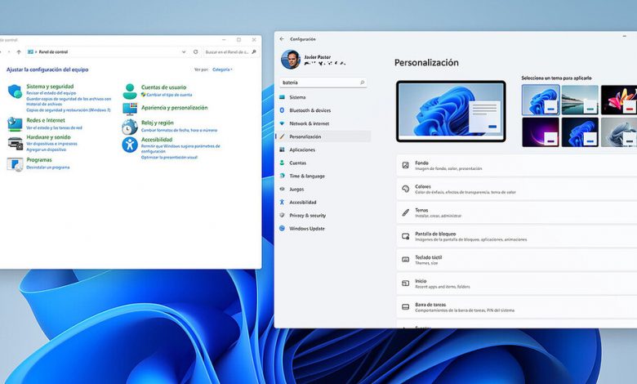Screen dimensions: 637x384
Task: Click the Bluetooth icon in sidebar
Action: 282,110
